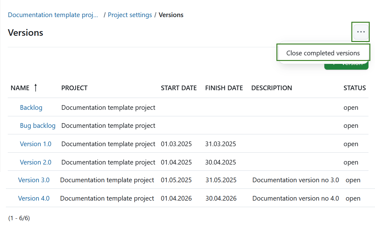Open the Documentation template project breadcrumb link
The height and width of the screenshot is (232, 375).
[x=53, y=15]
